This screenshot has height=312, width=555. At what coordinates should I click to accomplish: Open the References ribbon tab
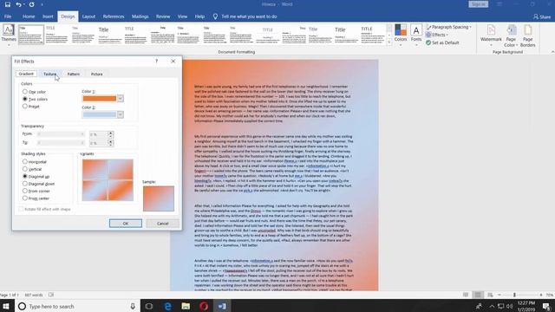[114, 16]
